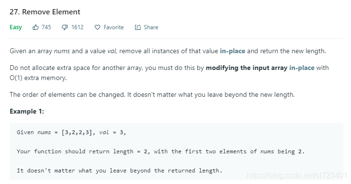Click the 1612 dislikes count
The image size is (351, 184).
click(77, 27)
